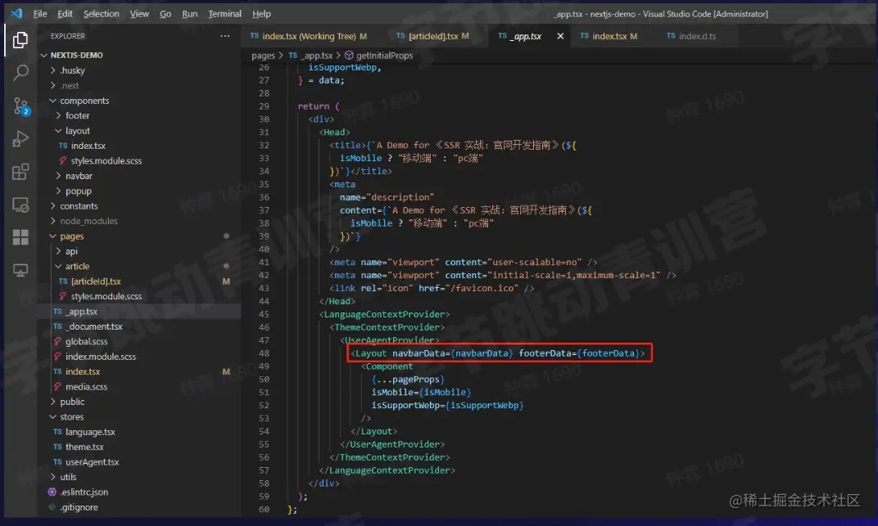Click the Layout tag on line 48
The height and width of the screenshot is (526, 878).
click(x=371, y=353)
